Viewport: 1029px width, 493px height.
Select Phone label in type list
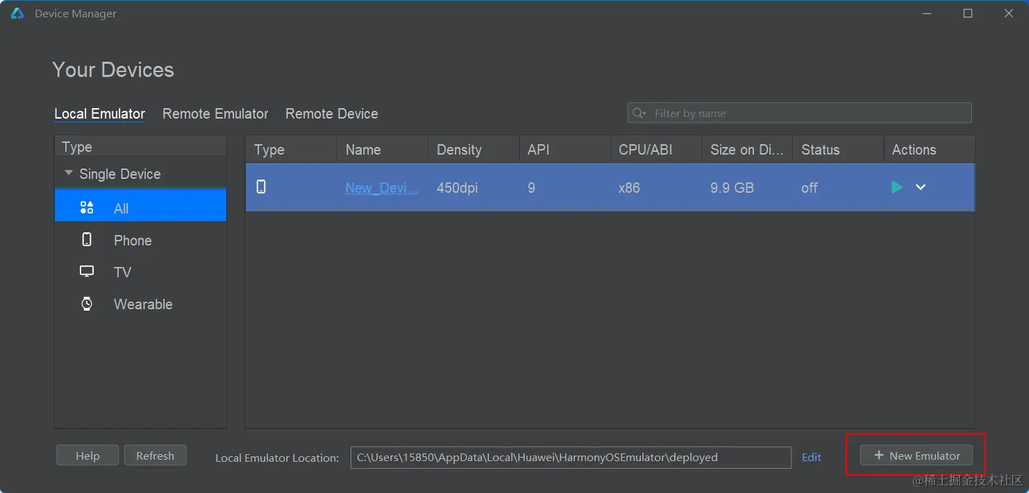pos(133,241)
